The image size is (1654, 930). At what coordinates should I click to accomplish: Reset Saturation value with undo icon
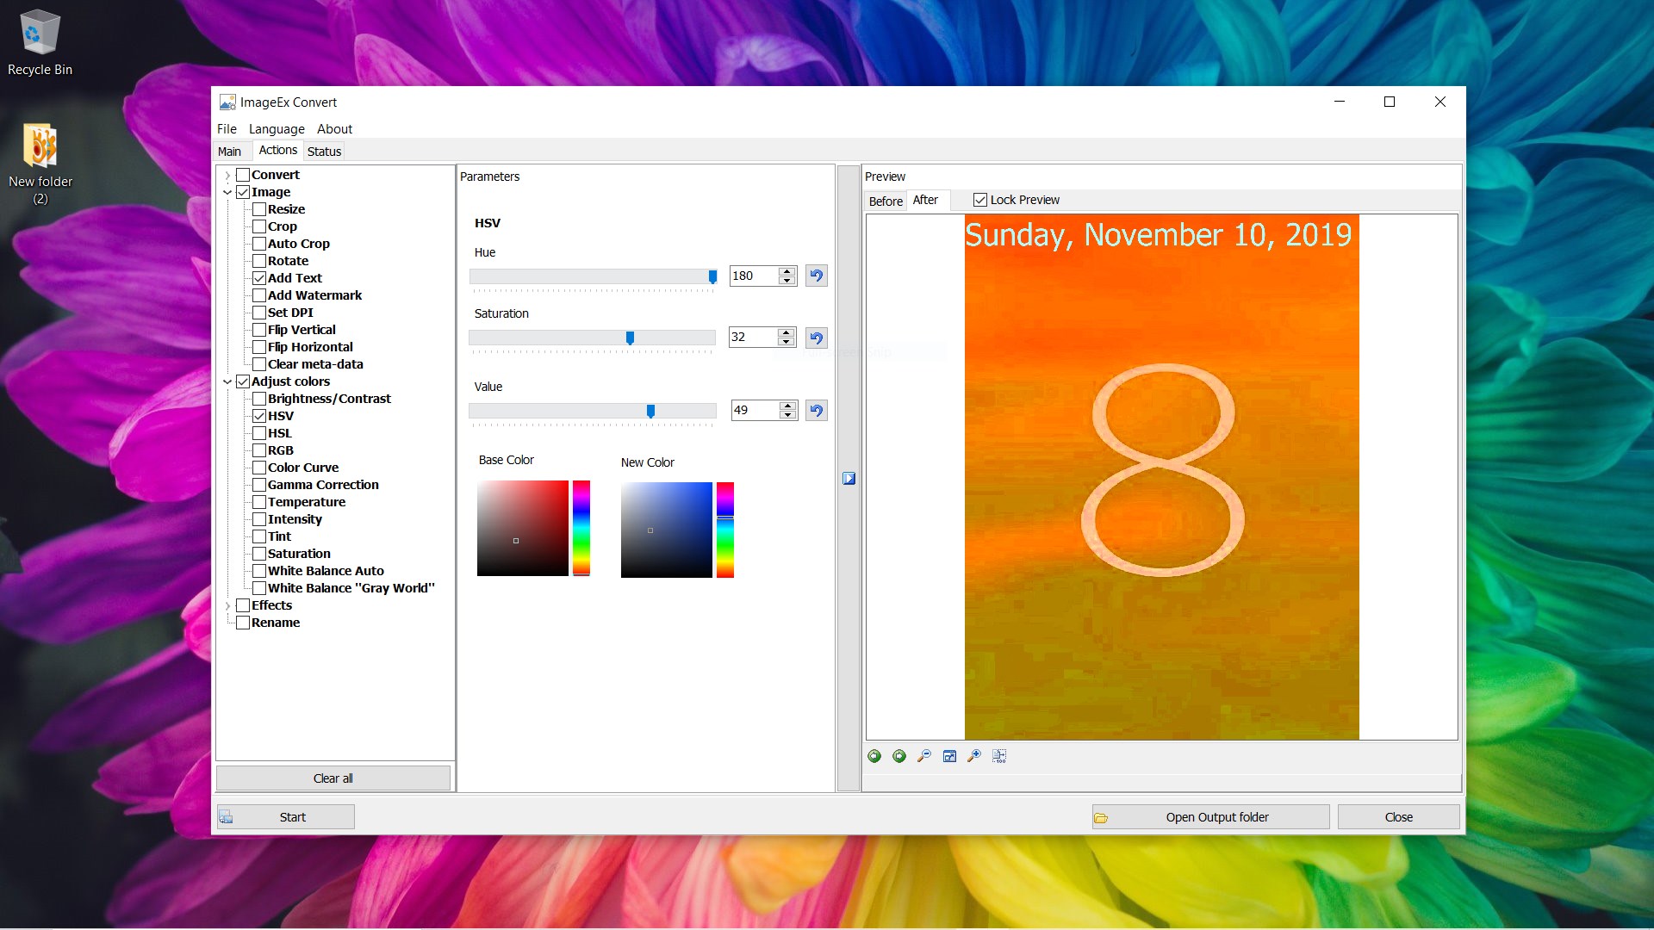(816, 338)
